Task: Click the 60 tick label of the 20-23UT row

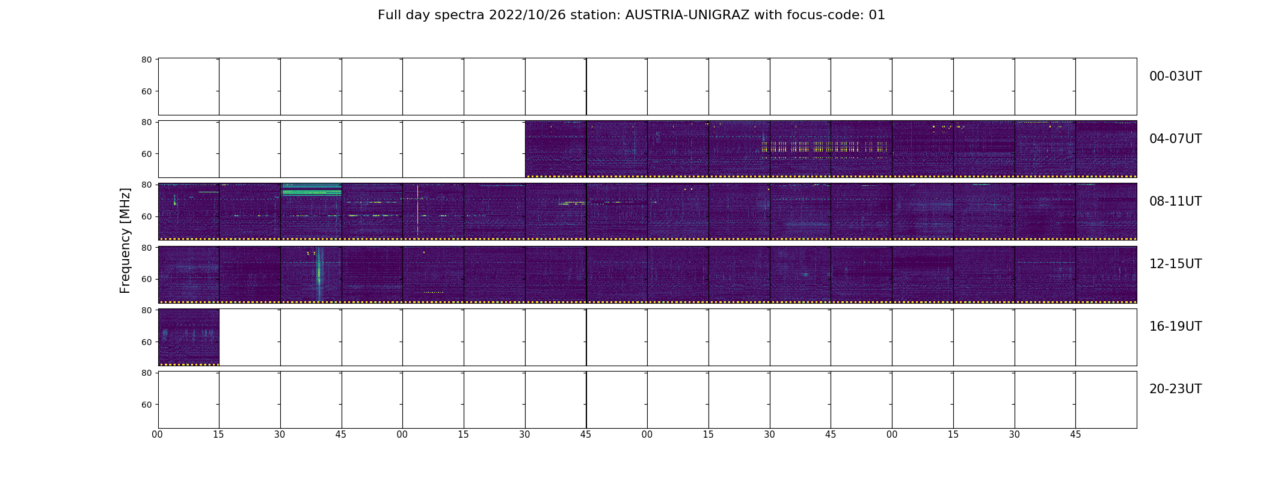Action: (146, 405)
